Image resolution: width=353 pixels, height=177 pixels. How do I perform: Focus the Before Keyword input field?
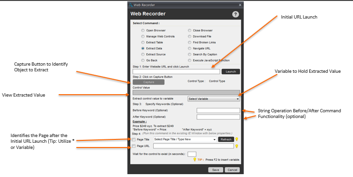tap(218, 110)
